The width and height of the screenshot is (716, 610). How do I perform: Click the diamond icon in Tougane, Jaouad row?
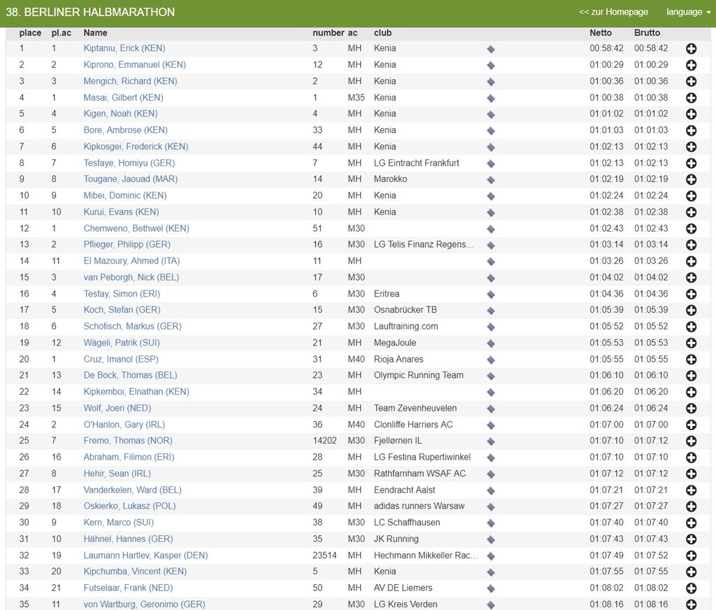tap(491, 180)
